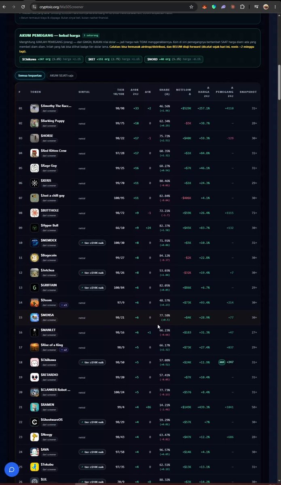Click the $Jotchua token avatar

point(34,273)
